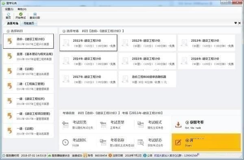Image resolution: width=244 pixels, height=160 pixels.
Task: Click the 查询分数 toolbar icon
Action: (35, 14)
